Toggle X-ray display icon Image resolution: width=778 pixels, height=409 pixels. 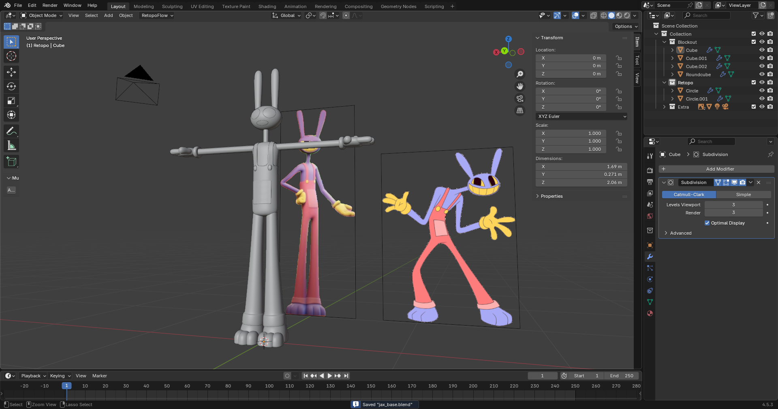click(594, 15)
